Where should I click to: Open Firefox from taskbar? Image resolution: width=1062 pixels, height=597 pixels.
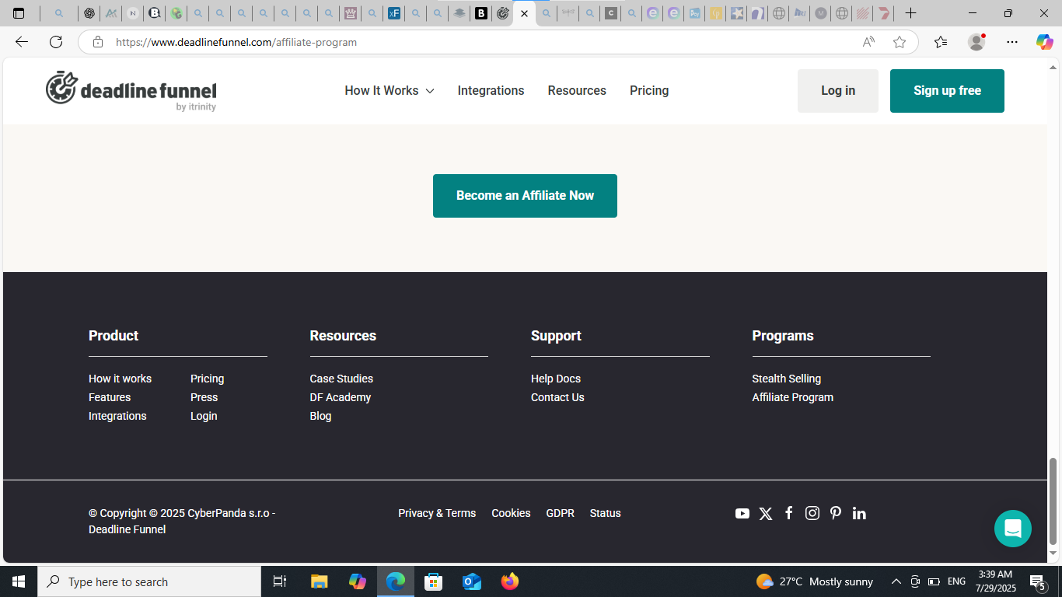510,581
